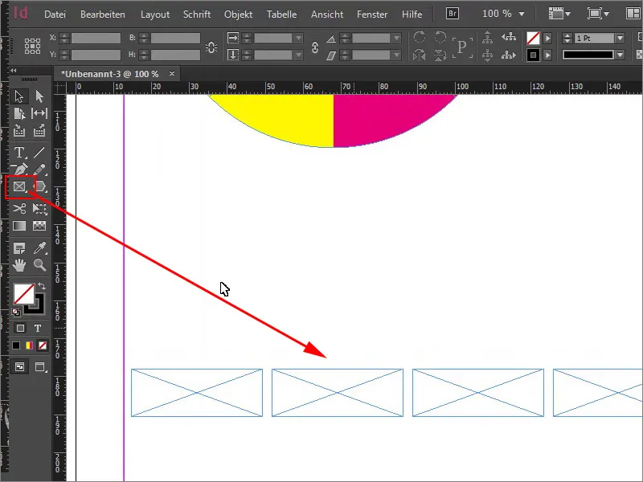Open the stroke type dropdown

[620, 55]
